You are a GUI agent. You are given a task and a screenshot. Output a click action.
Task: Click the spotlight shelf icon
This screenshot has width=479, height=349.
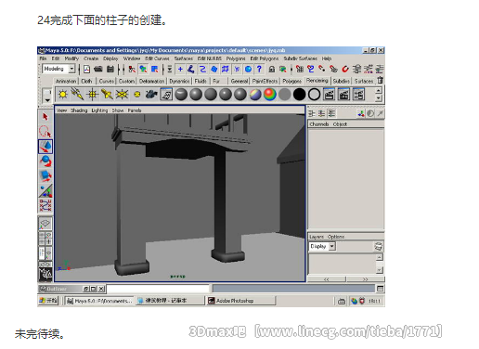(107, 95)
